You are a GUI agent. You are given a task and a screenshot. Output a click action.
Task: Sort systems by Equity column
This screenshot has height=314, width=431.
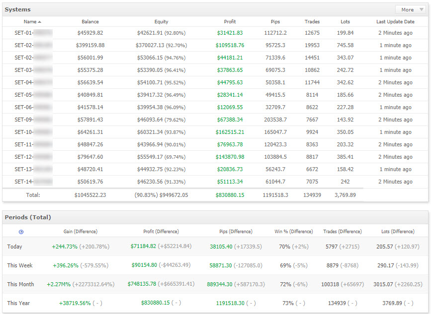click(x=161, y=22)
